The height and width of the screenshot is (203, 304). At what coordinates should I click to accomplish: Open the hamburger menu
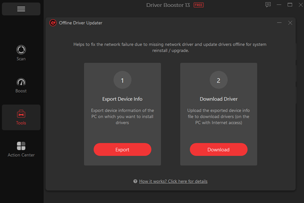coord(21,9)
